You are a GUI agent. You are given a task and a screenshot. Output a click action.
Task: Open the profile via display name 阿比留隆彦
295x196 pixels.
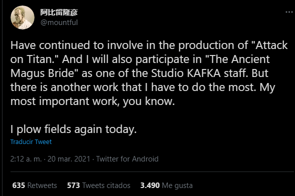(59, 12)
